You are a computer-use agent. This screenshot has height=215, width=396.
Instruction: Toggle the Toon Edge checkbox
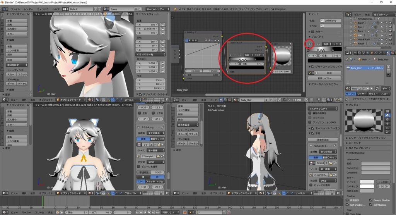coord(347,214)
